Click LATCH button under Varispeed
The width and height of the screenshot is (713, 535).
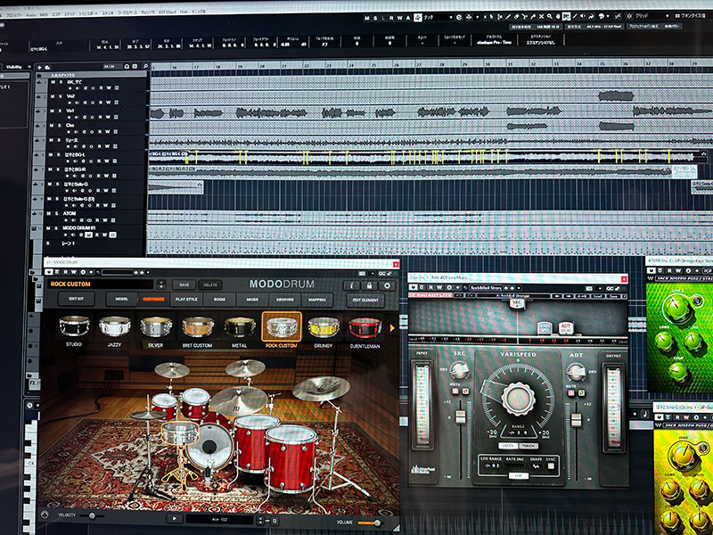click(508, 446)
